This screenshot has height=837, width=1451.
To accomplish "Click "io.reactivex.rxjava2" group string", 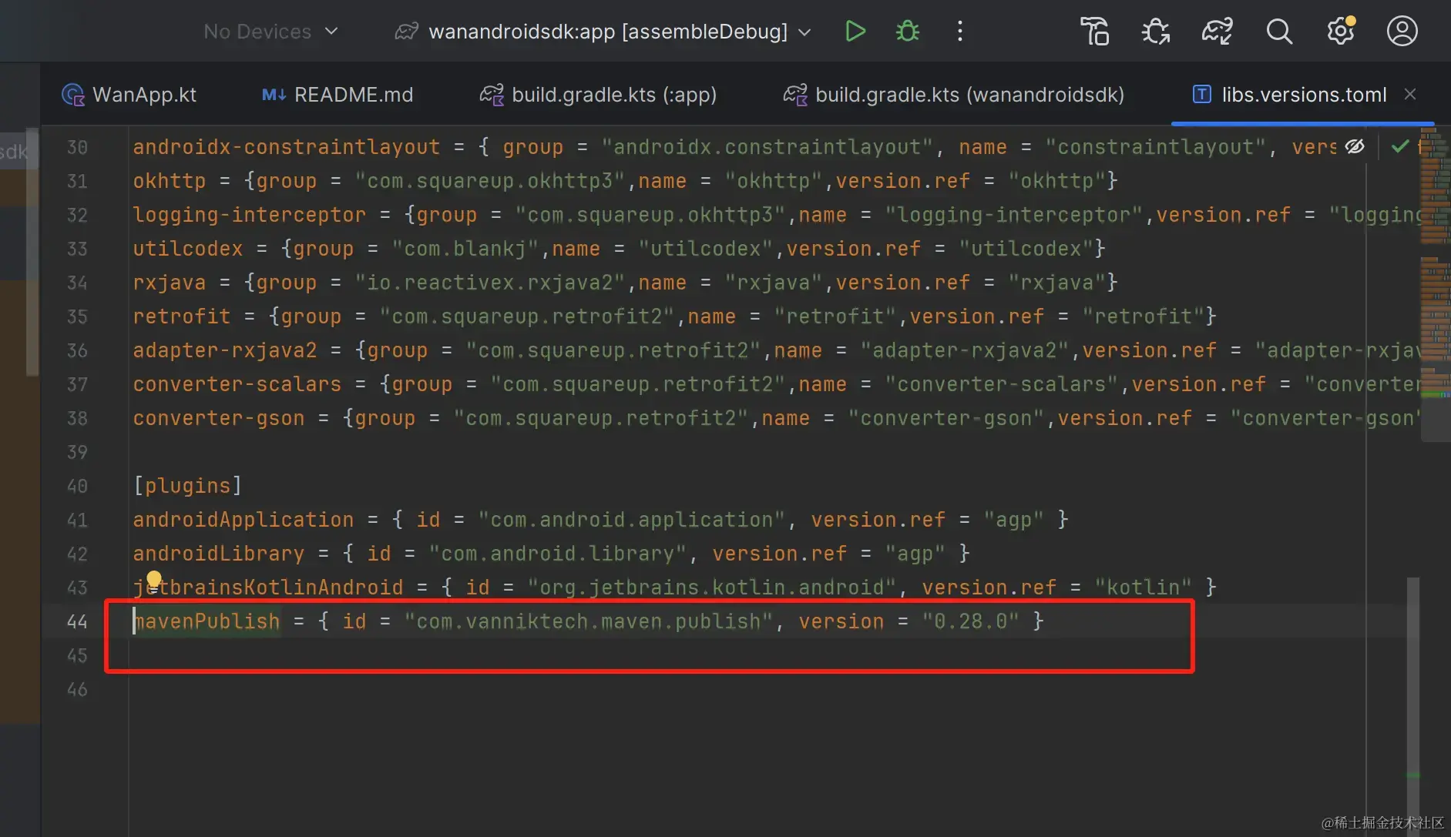I will [x=490, y=283].
